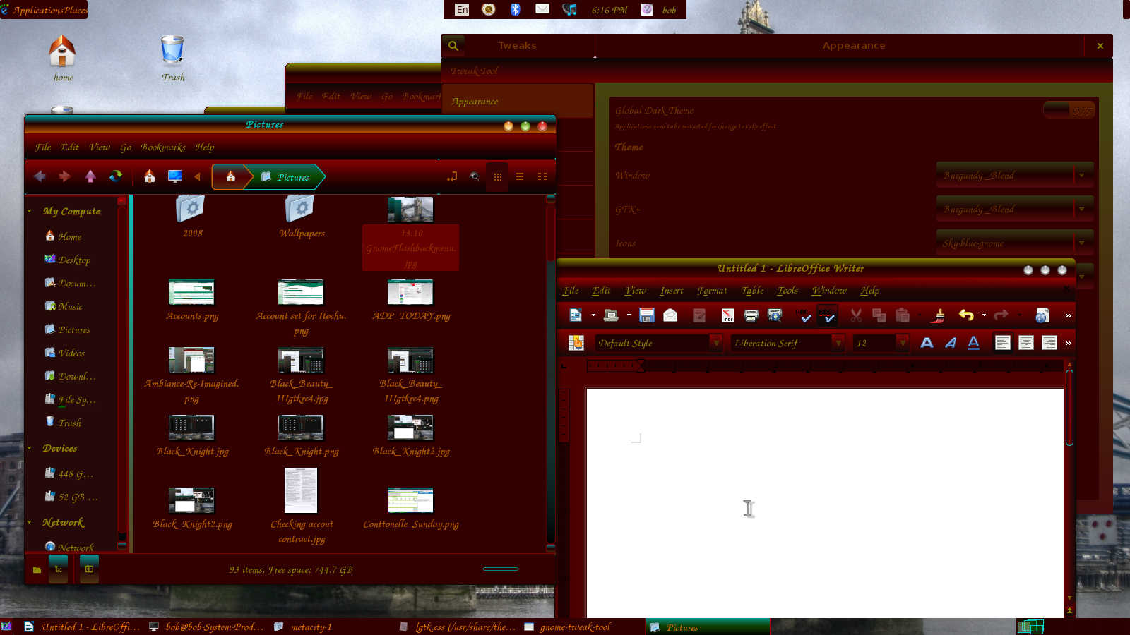Screen dimensions: 1130x635
Task: Open the Bookmarks menu in Pictures window
Action: pos(162,147)
